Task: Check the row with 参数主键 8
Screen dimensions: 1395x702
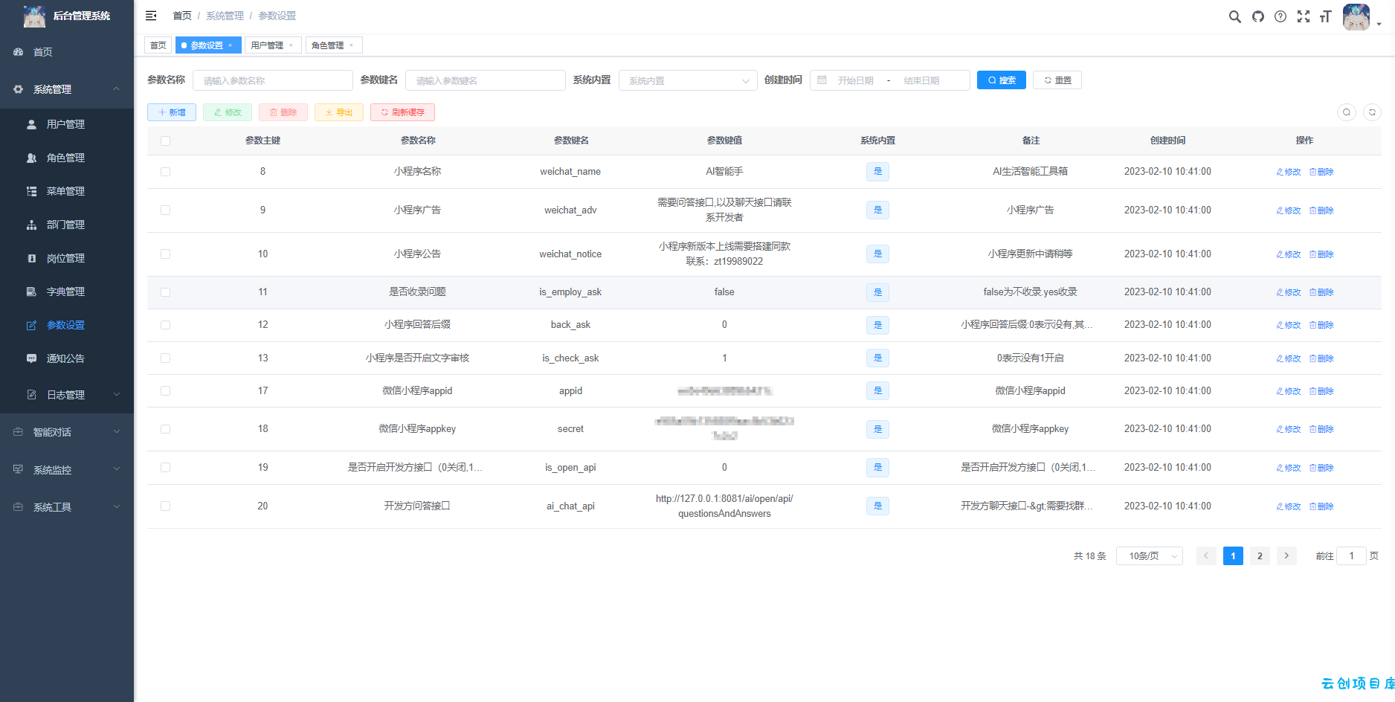Action: (165, 172)
